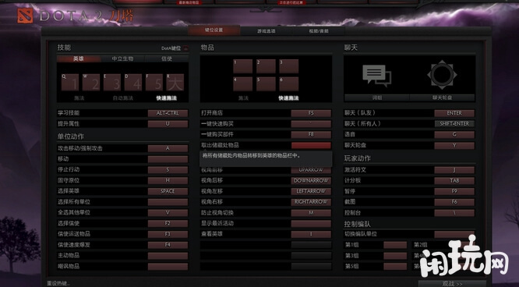Rebind 攻击移动/强制攻击 key A

pos(168,148)
